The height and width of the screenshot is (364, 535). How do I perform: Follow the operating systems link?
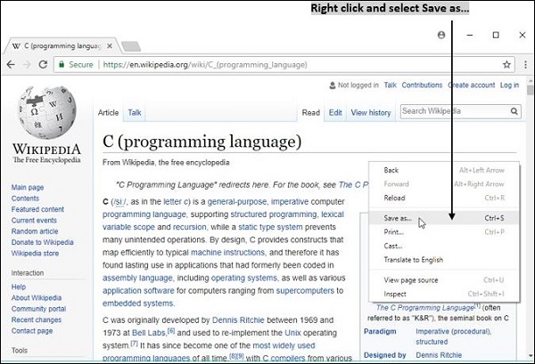coord(244,278)
